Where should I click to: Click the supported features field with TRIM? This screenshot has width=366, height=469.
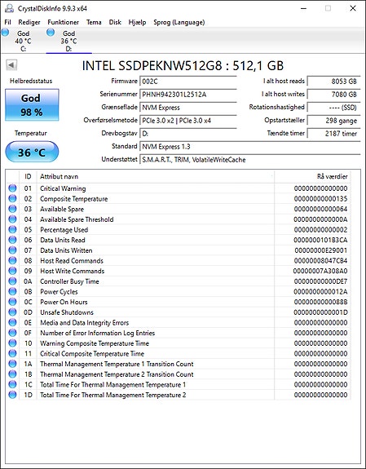(250, 160)
